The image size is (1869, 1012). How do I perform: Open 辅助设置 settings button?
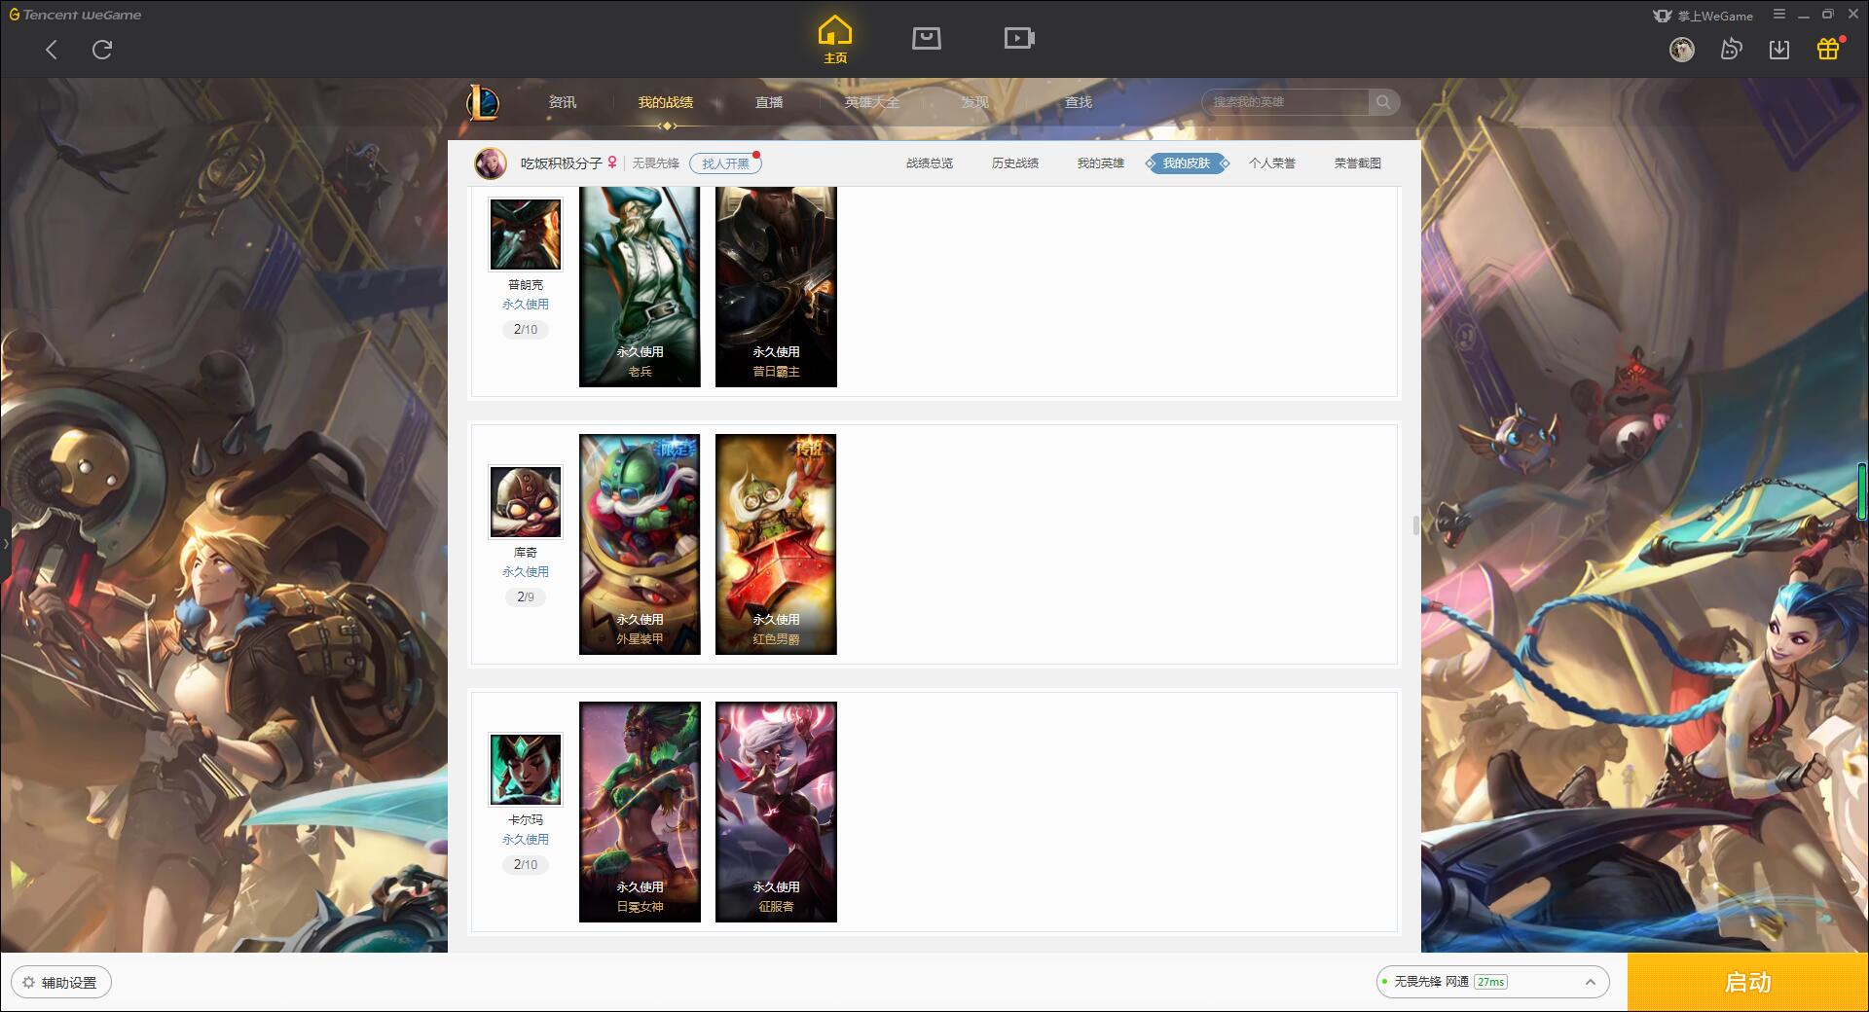click(x=61, y=983)
